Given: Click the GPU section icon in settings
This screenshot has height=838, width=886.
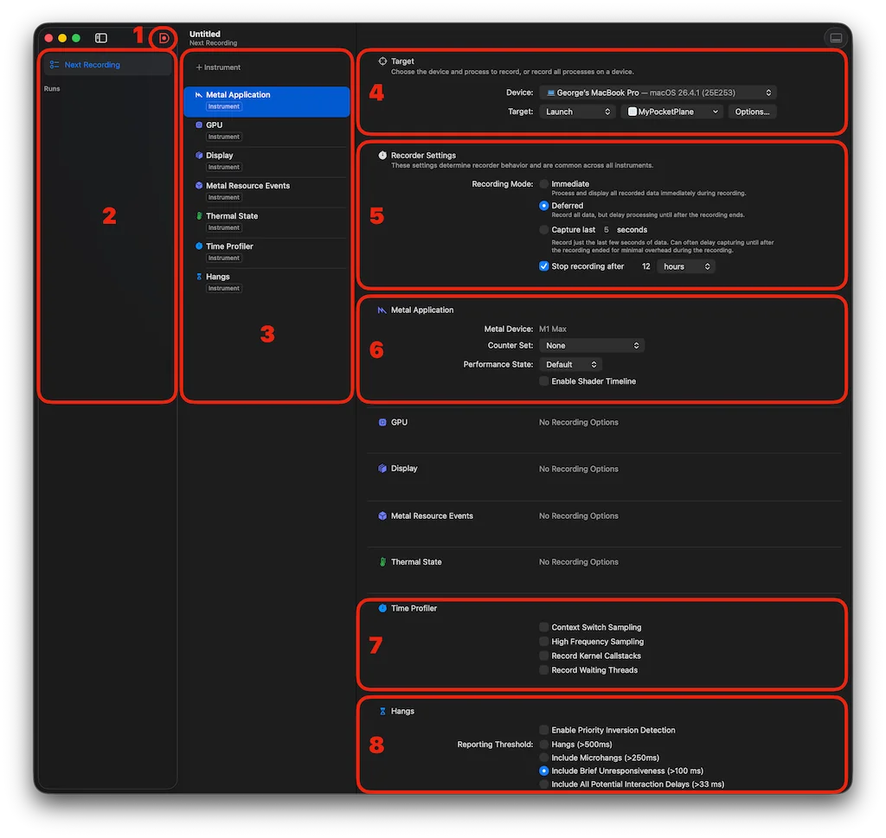Looking at the screenshot, I should (x=382, y=422).
